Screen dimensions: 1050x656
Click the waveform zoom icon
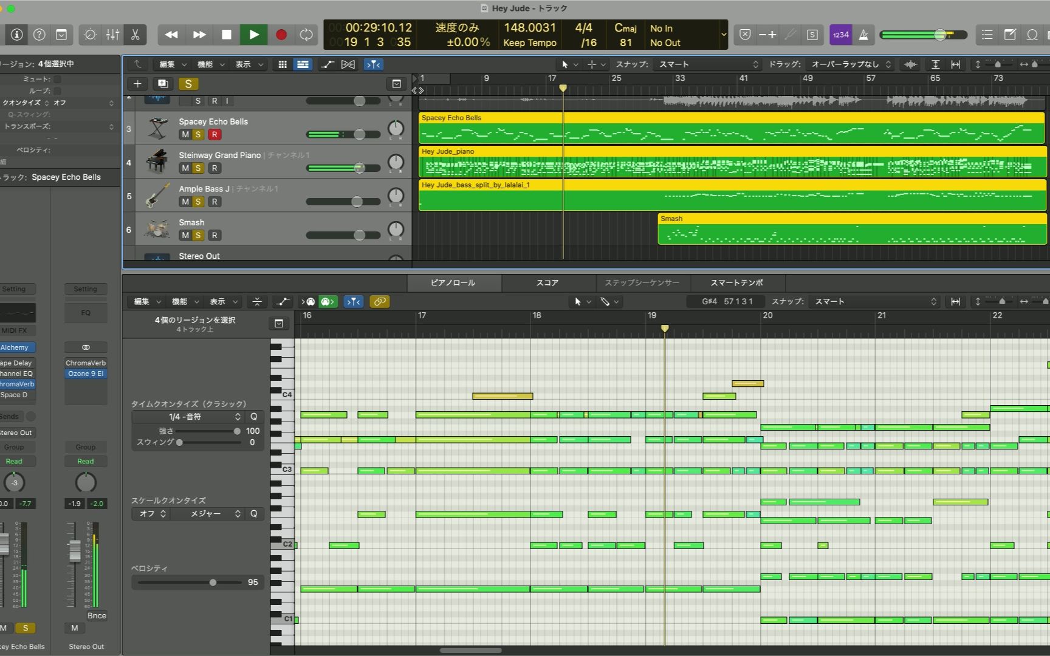[x=910, y=64]
